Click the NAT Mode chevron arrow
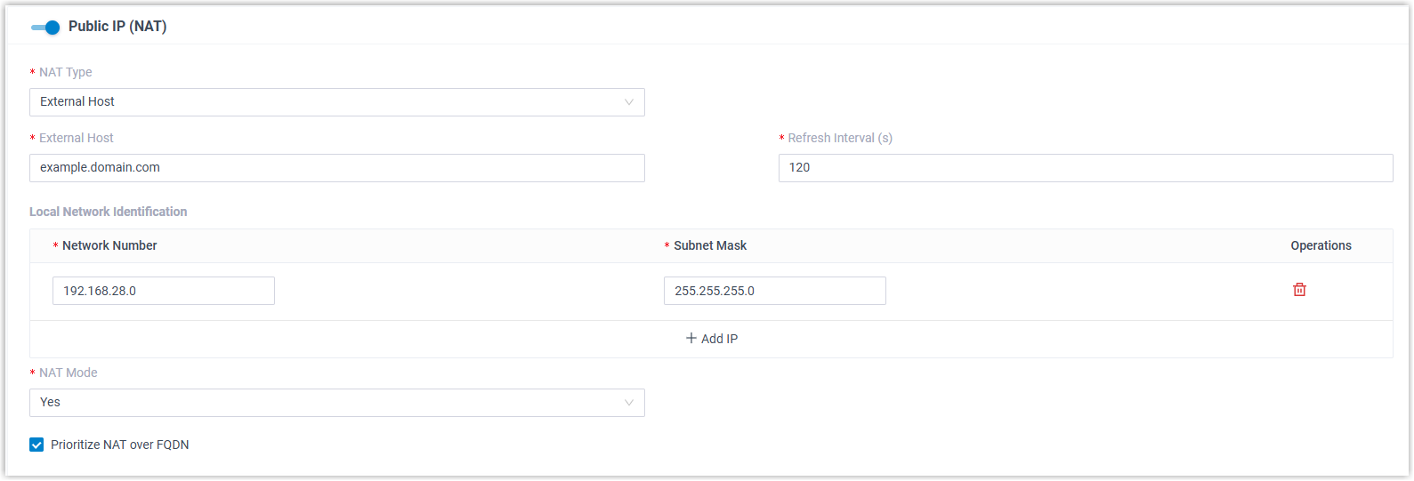 tap(629, 403)
